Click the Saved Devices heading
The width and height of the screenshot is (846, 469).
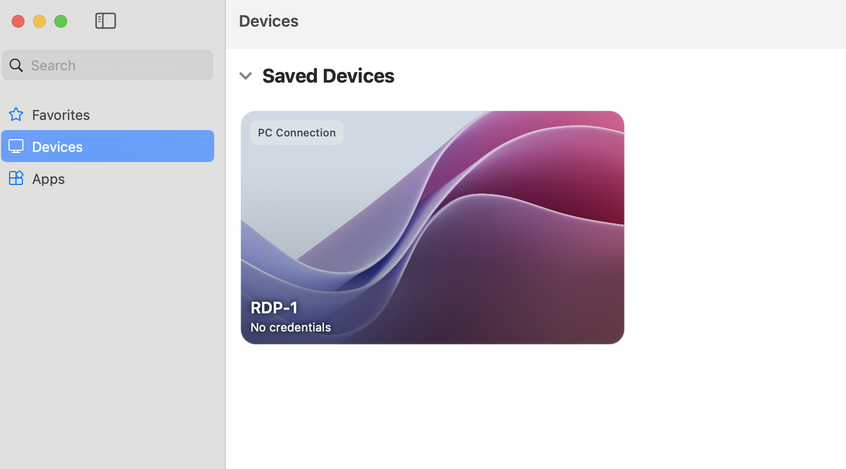[x=328, y=76]
